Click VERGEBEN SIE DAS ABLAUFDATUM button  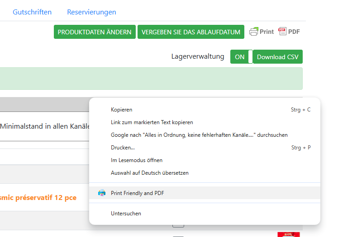[x=191, y=32]
